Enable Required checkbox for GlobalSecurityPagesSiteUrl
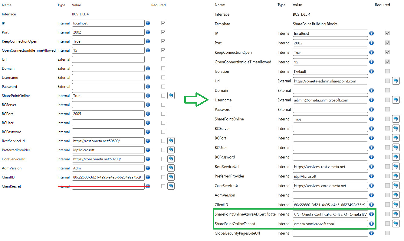Viewport: 404px width, 241px height. click(387, 233)
